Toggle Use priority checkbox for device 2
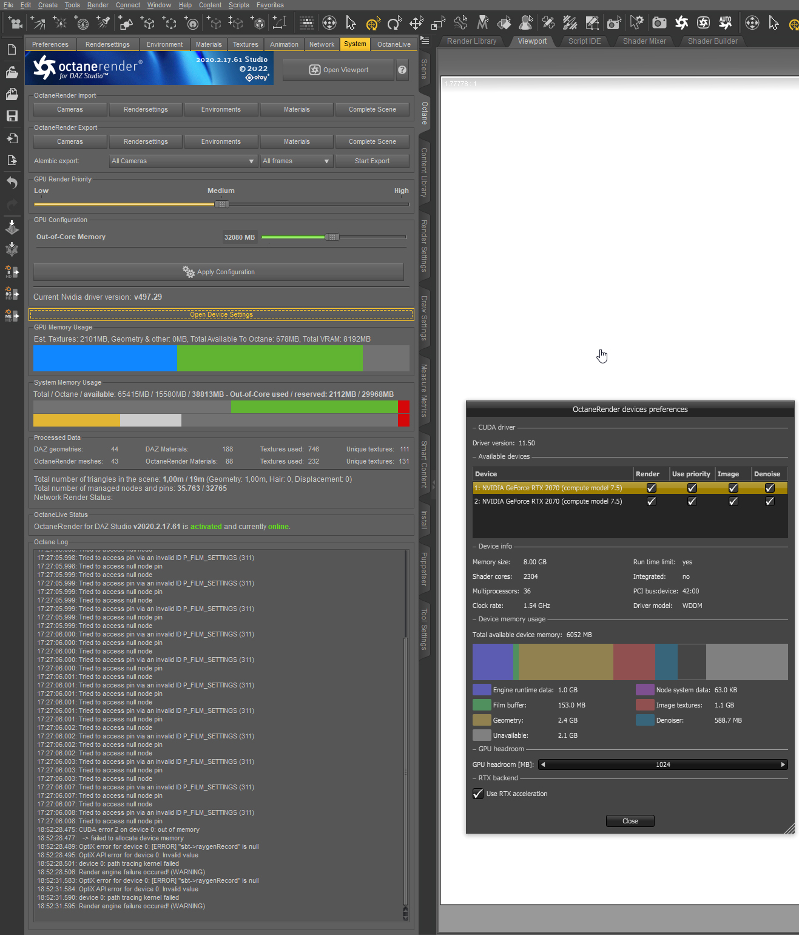Screen dimensions: 799x935 pyautogui.click(x=692, y=501)
